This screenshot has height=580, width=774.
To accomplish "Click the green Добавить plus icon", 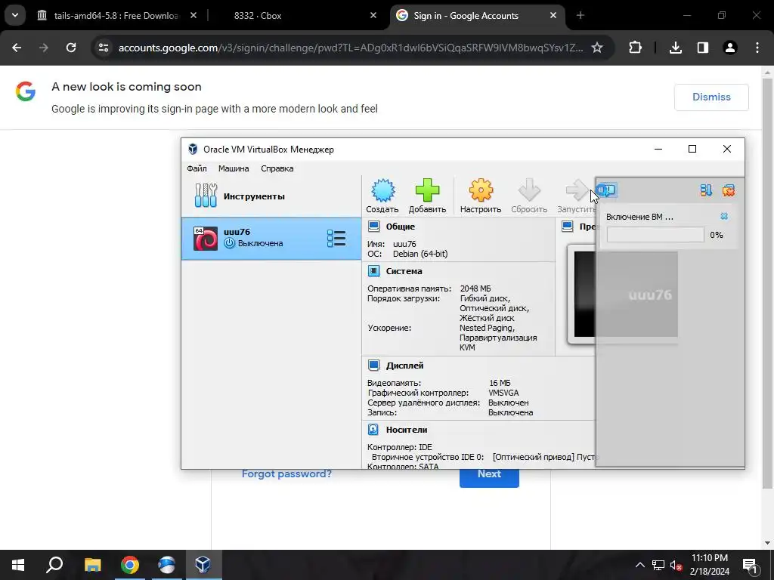I will point(427,190).
